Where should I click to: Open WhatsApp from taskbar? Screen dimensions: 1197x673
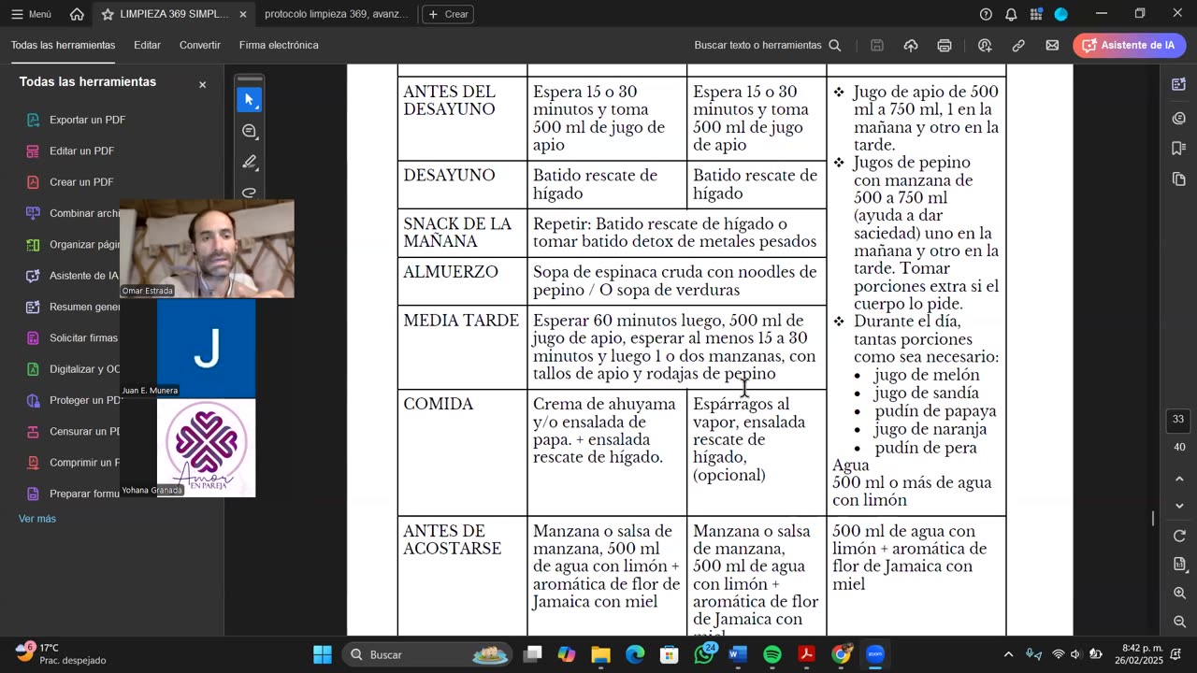coord(704,654)
